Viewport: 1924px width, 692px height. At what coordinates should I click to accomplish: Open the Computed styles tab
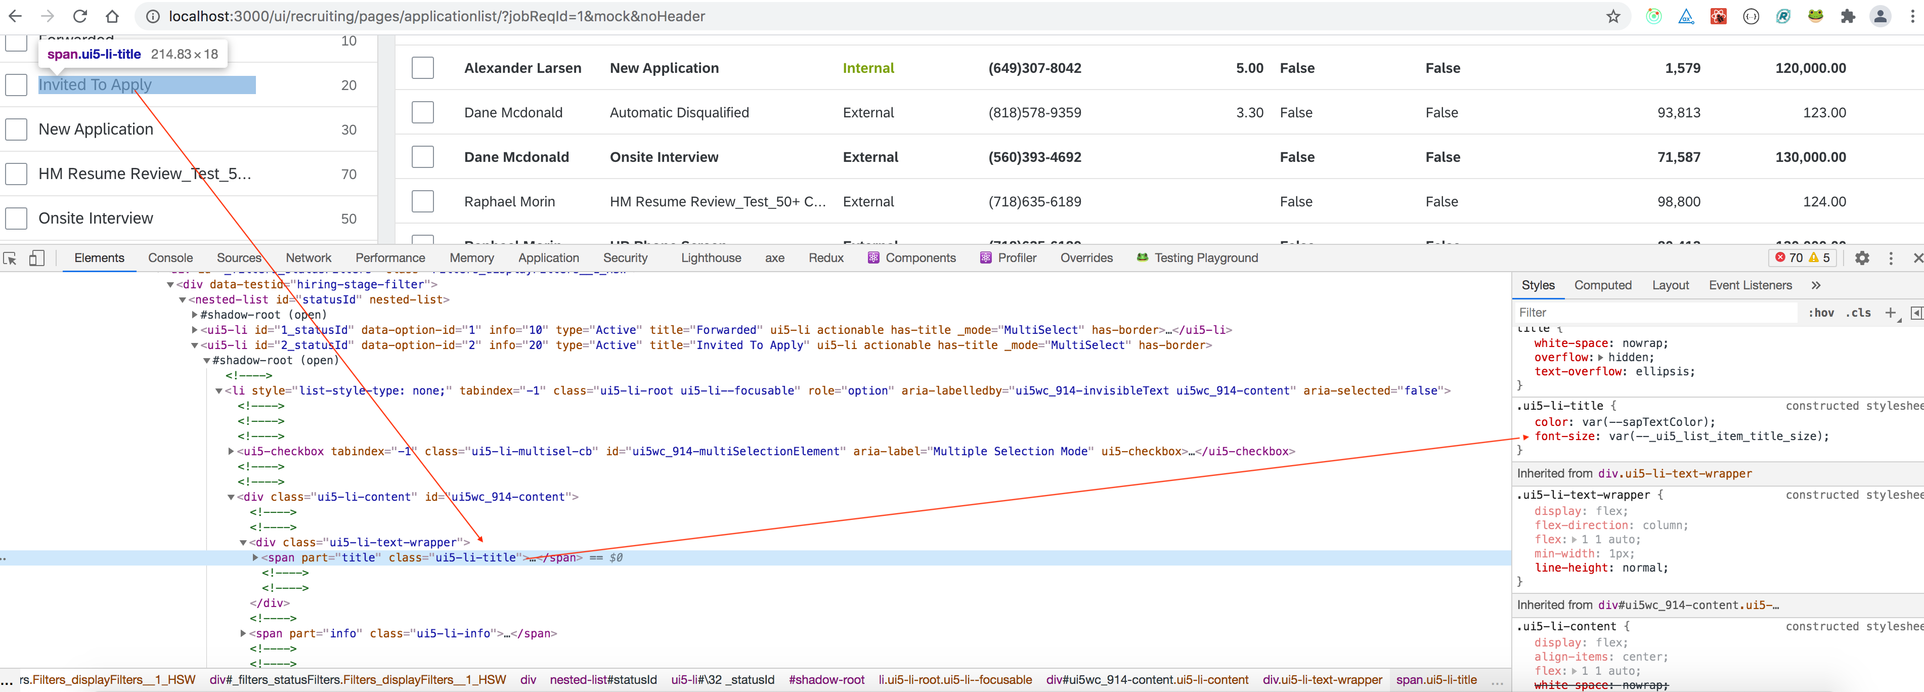click(x=1603, y=285)
